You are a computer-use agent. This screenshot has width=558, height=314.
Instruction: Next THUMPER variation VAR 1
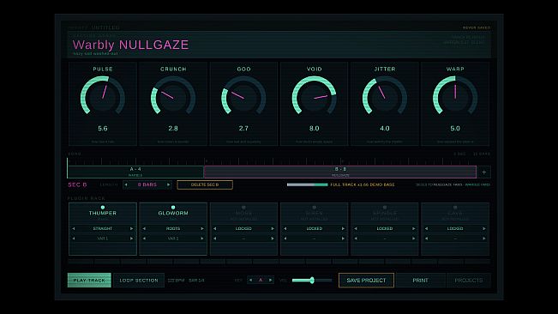point(131,239)
